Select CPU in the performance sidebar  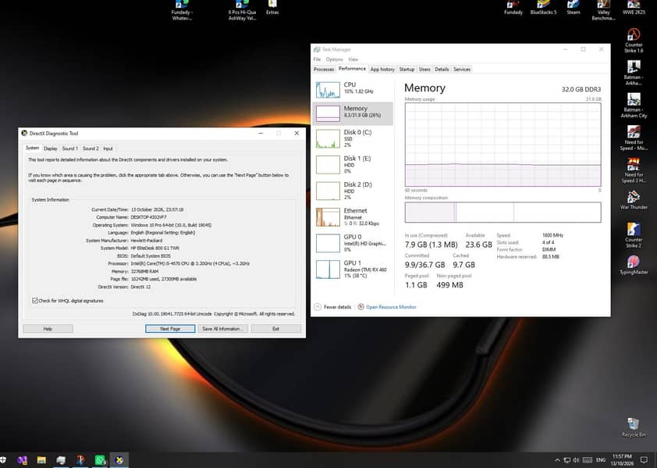[353, 89]
